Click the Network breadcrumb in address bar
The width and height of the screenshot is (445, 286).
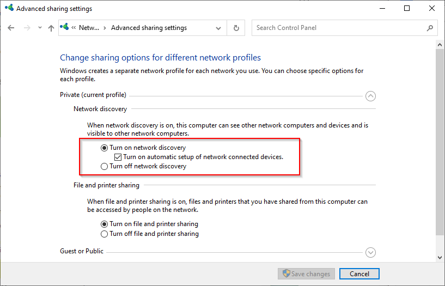click(89, 28)
